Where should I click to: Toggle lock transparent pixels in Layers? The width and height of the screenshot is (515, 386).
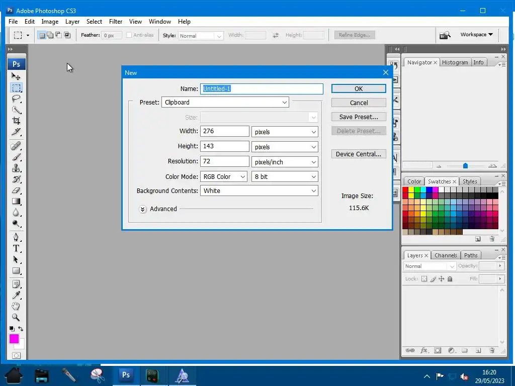tap(424, 279)
